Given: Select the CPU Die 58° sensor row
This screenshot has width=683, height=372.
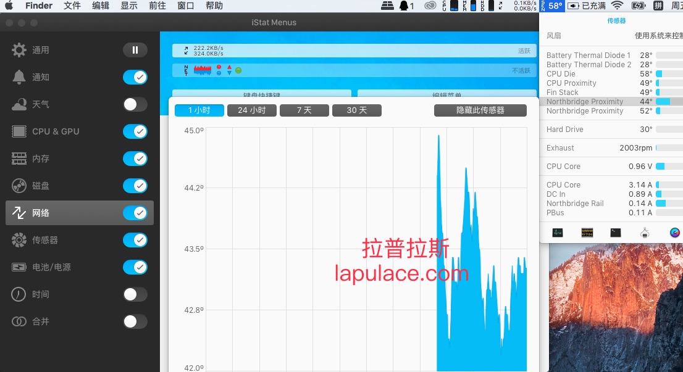Looking at the screenshot, I should (611, 74).
